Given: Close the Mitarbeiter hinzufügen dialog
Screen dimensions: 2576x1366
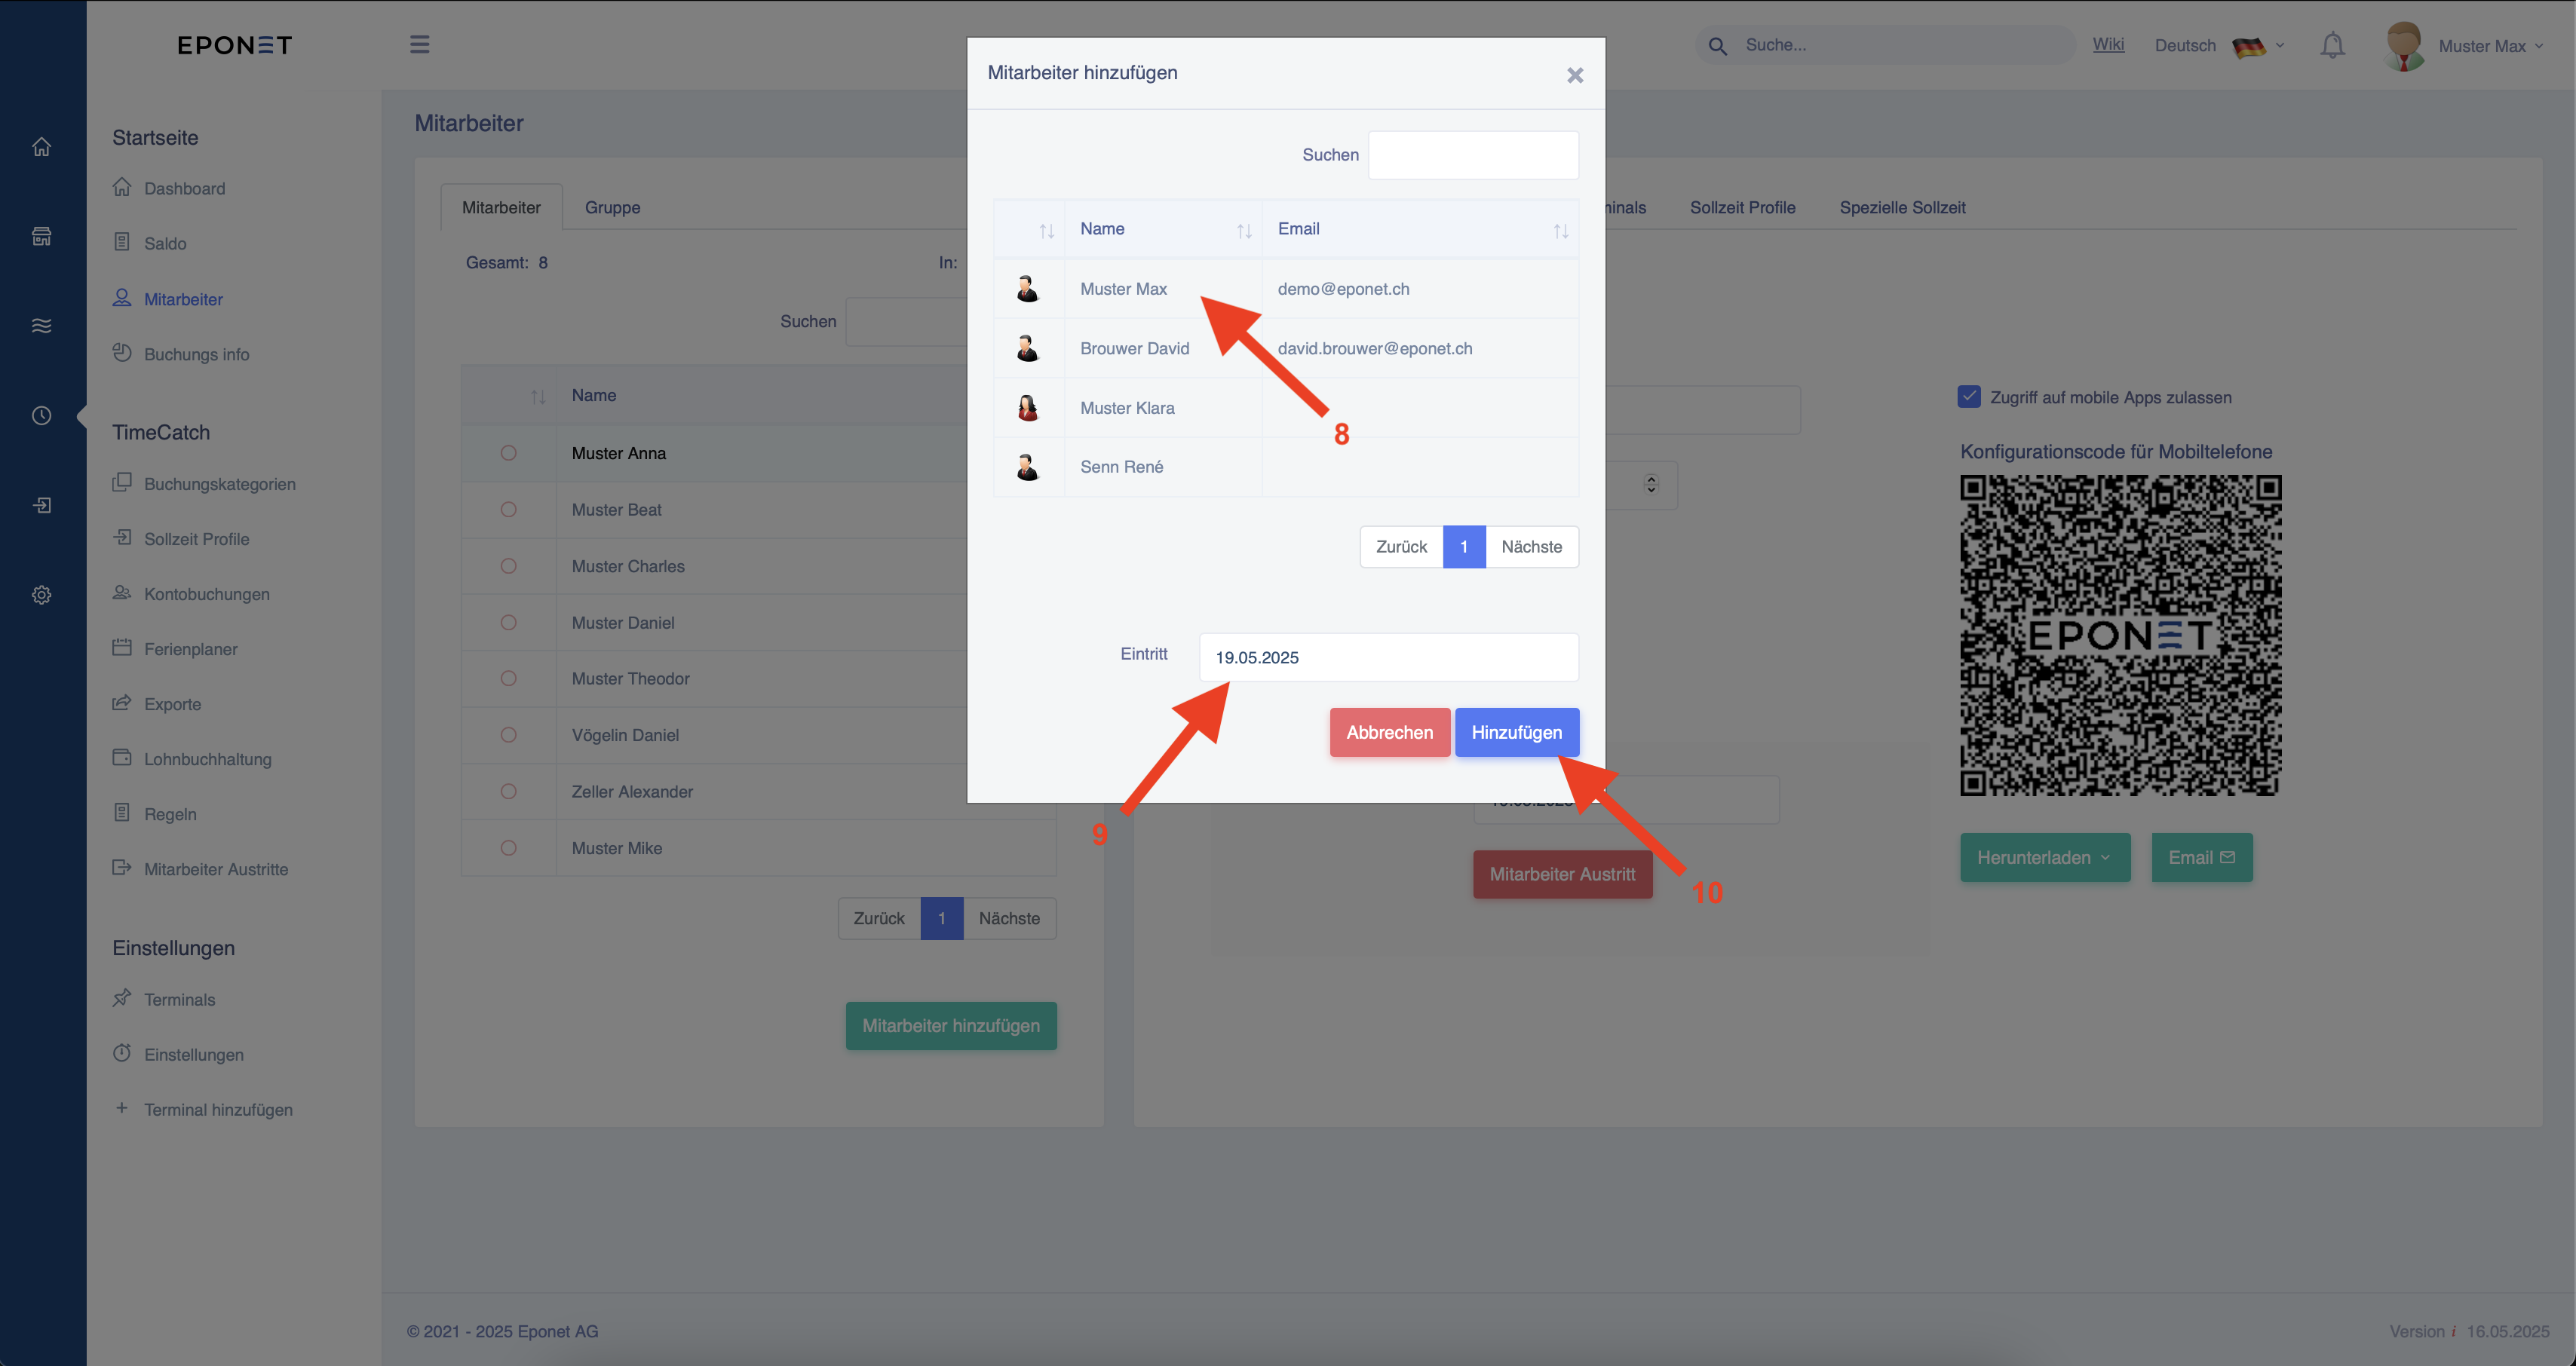Looking at the screenshot, I should coord(1575,75).
